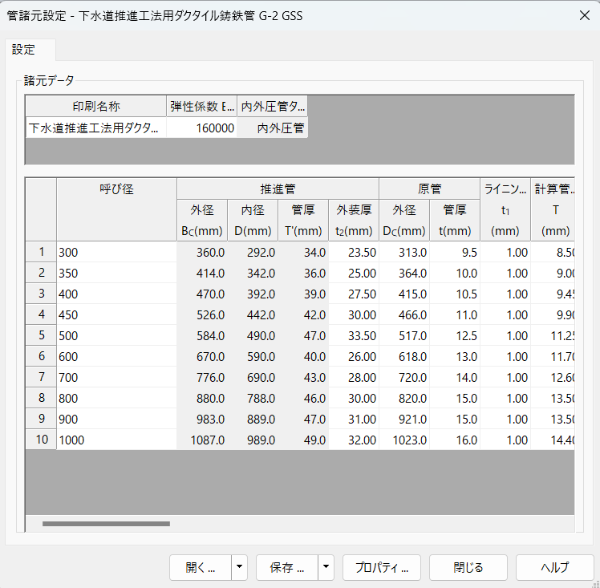Open ヘルプ for this dialog
This screenshot has height=588, width=600.
point(554,567)
